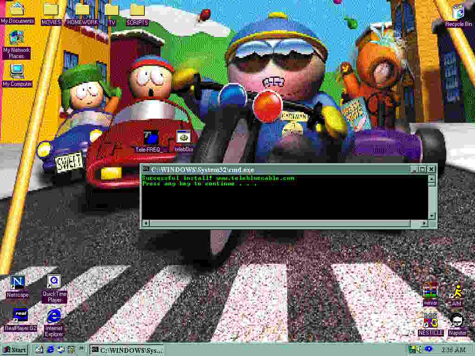
Task: Click the cmd vertical scrollbar down arrow
Action: coord(432,216)
